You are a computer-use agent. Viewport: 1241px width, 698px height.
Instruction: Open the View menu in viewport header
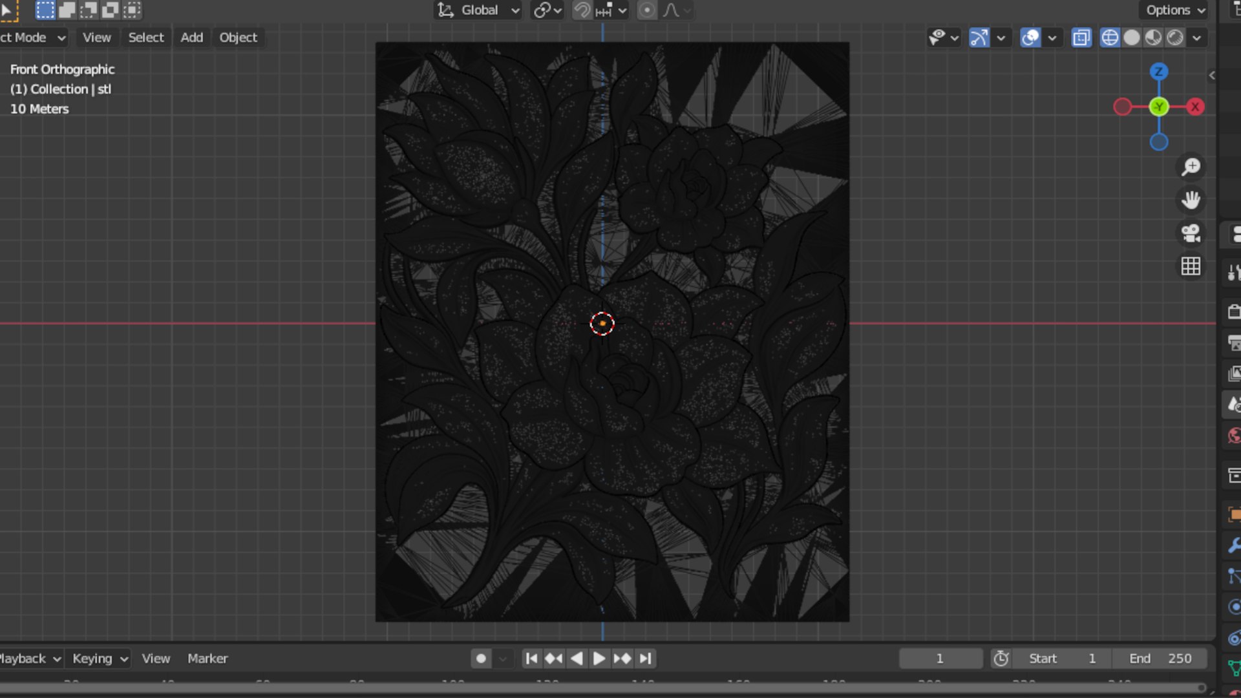[x=97, y=37]
